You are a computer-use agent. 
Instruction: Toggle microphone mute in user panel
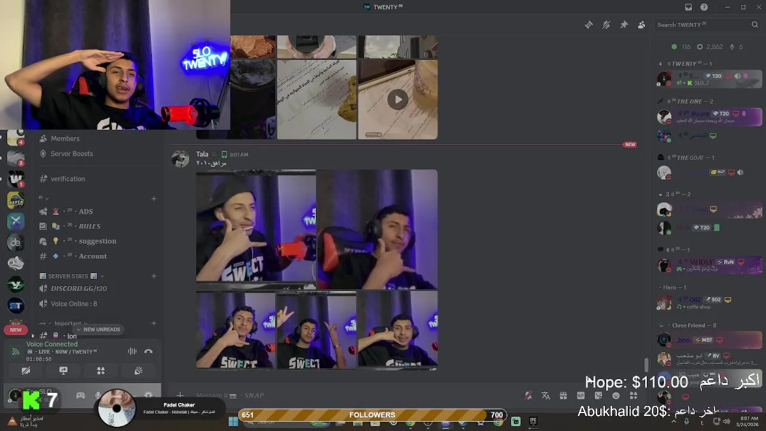point(98,395)
